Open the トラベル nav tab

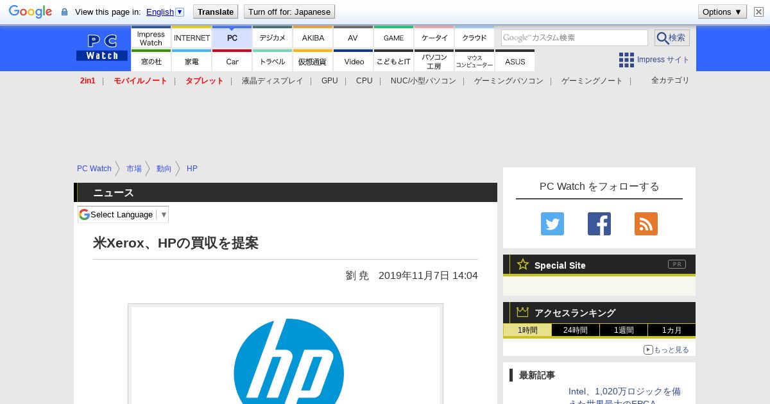pyautogui.click(x=273, y=61)
